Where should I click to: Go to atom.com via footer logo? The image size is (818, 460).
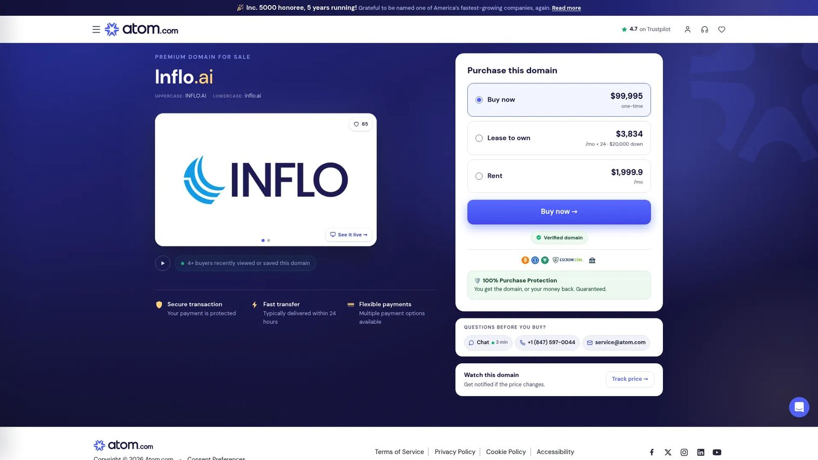click(x=123, y=445)
